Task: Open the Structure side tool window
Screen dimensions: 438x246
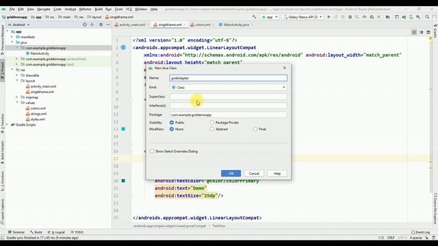Action: [x=3, y=181]
